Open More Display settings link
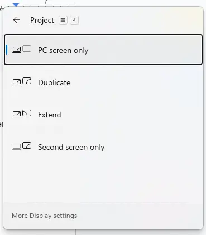The width and height of the screenshot is (206, 235). pos(45,216)
